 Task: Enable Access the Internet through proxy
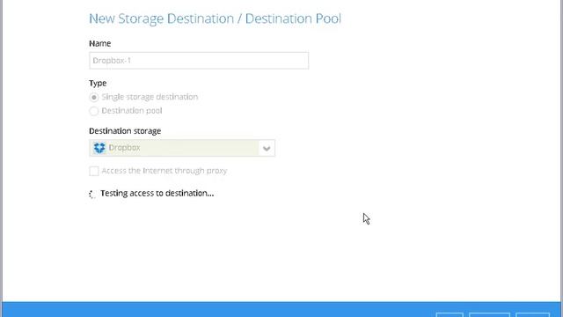[x=94, y=171]
